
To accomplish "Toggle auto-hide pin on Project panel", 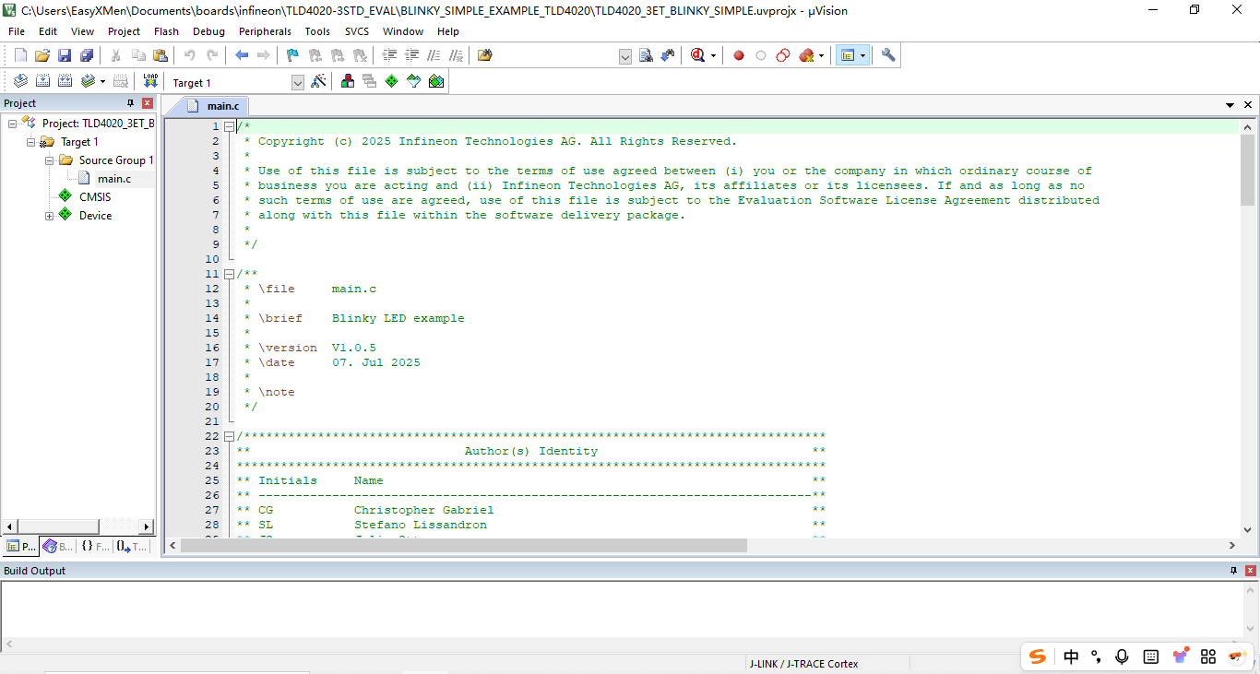I will pyautogui.click(x=130, y=103).
